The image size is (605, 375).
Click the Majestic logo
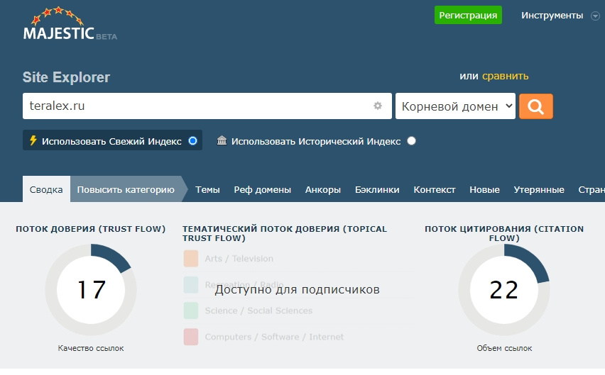(70, 24)
